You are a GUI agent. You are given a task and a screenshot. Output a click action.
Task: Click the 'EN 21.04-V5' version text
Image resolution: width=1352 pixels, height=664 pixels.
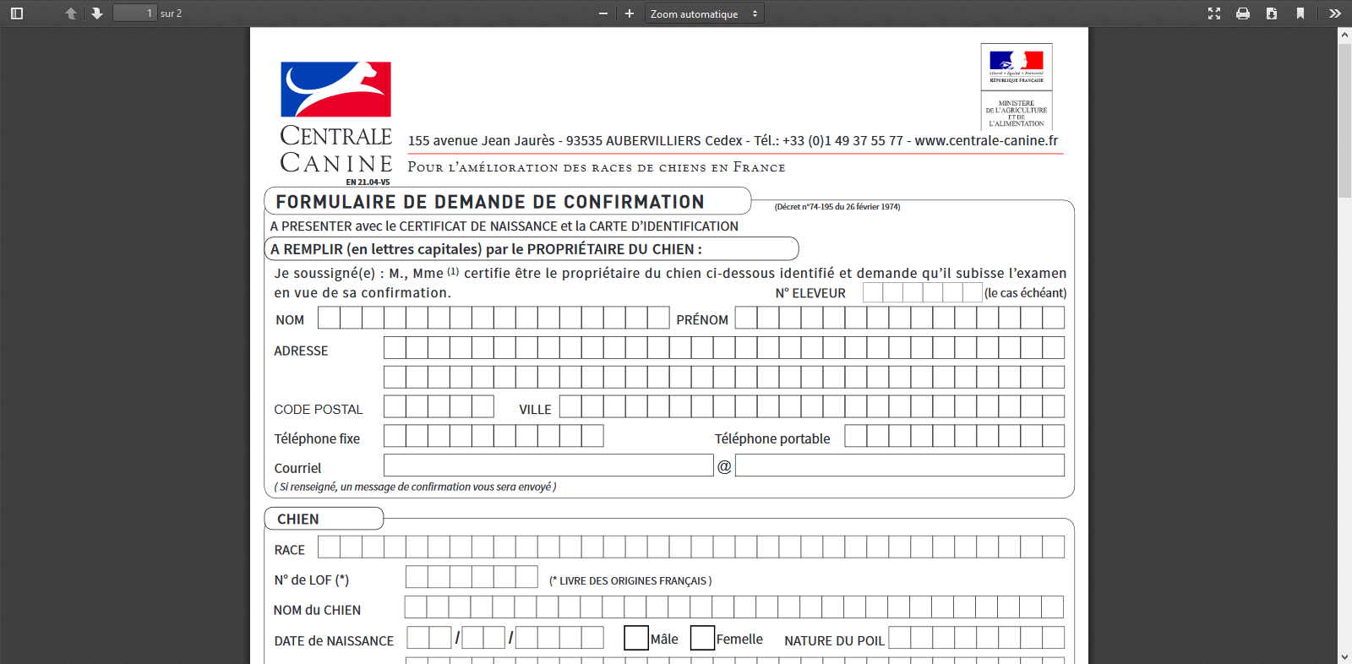368,182
